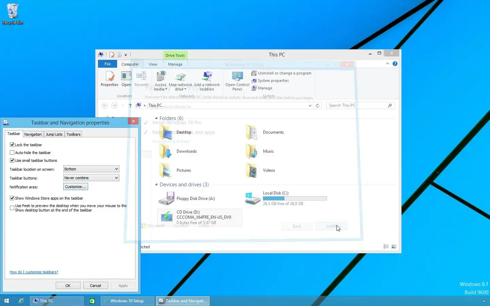Click the Customize... notification area button

tap(76, 187)
